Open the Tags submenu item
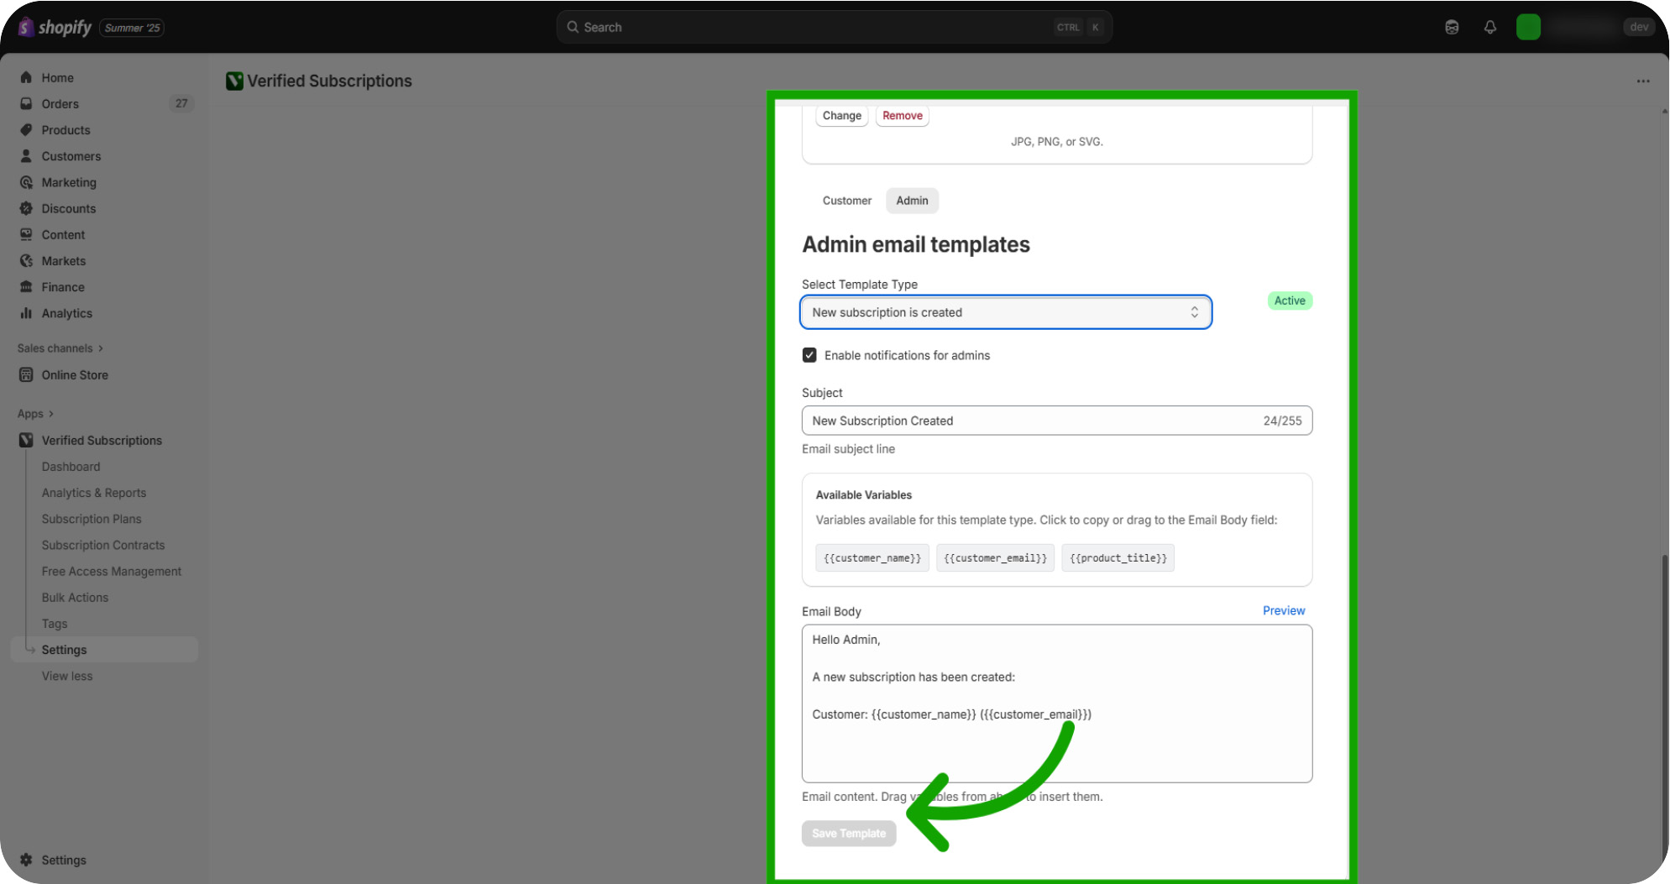The width and height of the screenshot is (1670, 884). [x=55, y=624]
